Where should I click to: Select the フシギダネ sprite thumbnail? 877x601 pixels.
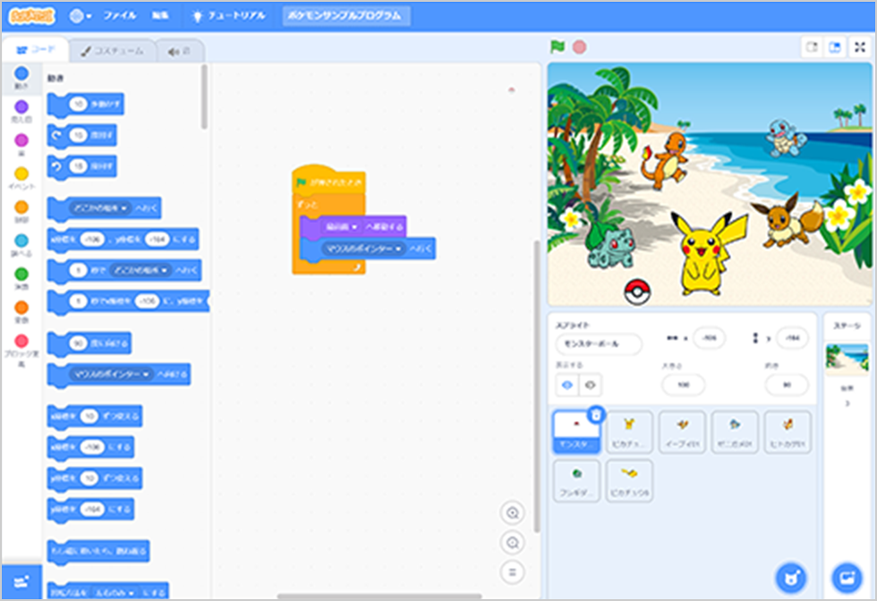tap(576, 481)
